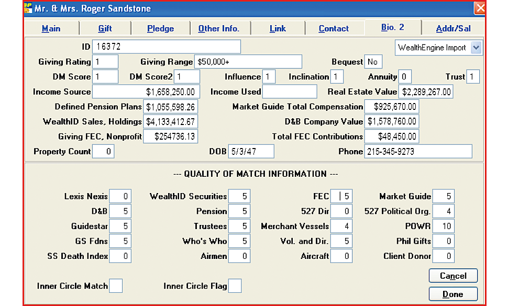508x306 pixels.
Task: Click the Trust field
Action: click(x=473, y=77)
